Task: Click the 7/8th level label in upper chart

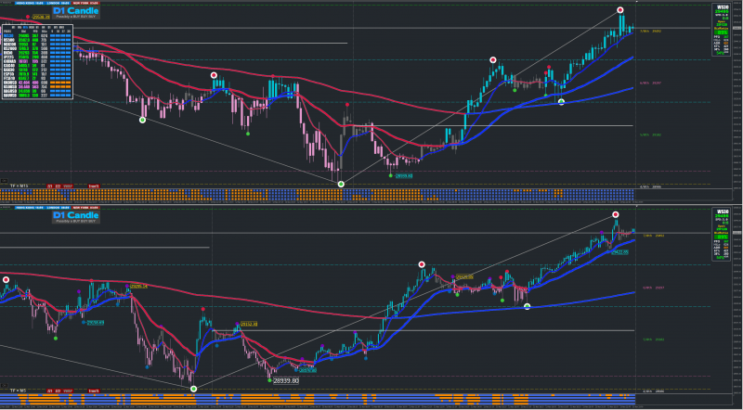Action: tap(651, 32)
